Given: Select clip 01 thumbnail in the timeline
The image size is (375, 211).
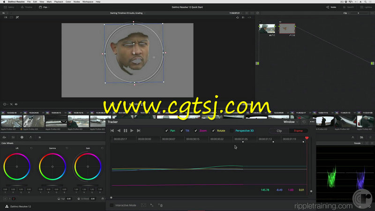Looking at the screenshot, I should coord(11,121).
